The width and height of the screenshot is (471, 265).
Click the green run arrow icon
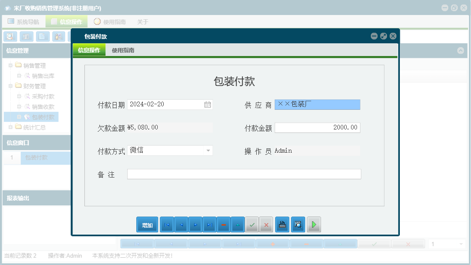tap(314, 224)
